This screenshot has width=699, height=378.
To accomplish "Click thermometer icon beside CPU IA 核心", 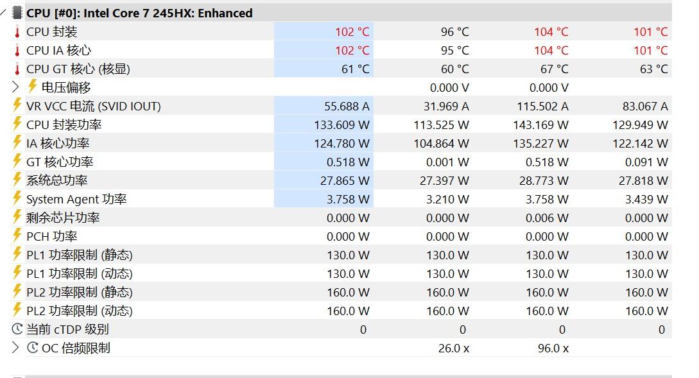I will (x=17, y=51).
